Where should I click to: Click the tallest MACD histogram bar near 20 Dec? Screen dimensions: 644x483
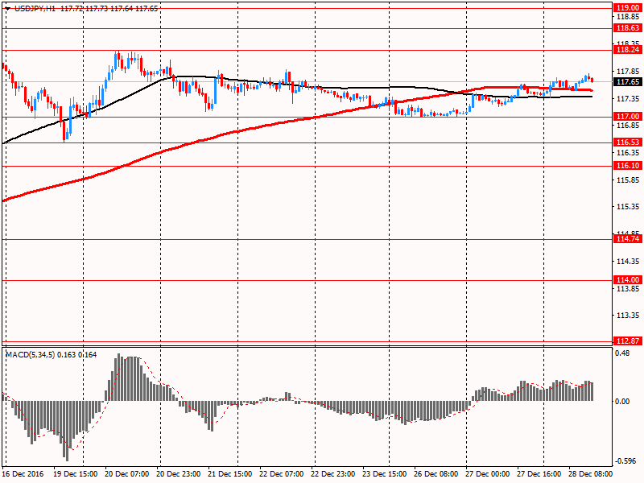[x=119, y=378]
